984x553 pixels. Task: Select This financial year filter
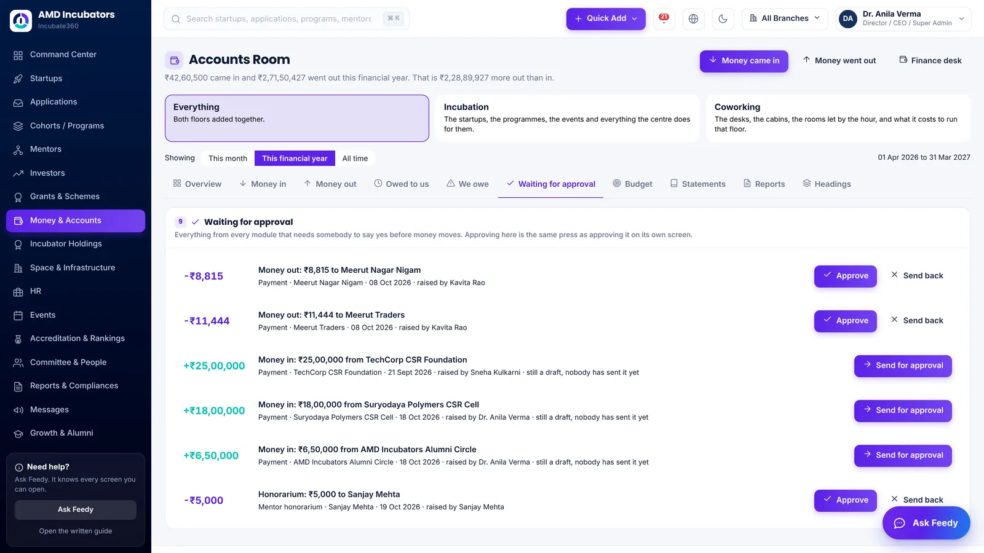point(295,159)
